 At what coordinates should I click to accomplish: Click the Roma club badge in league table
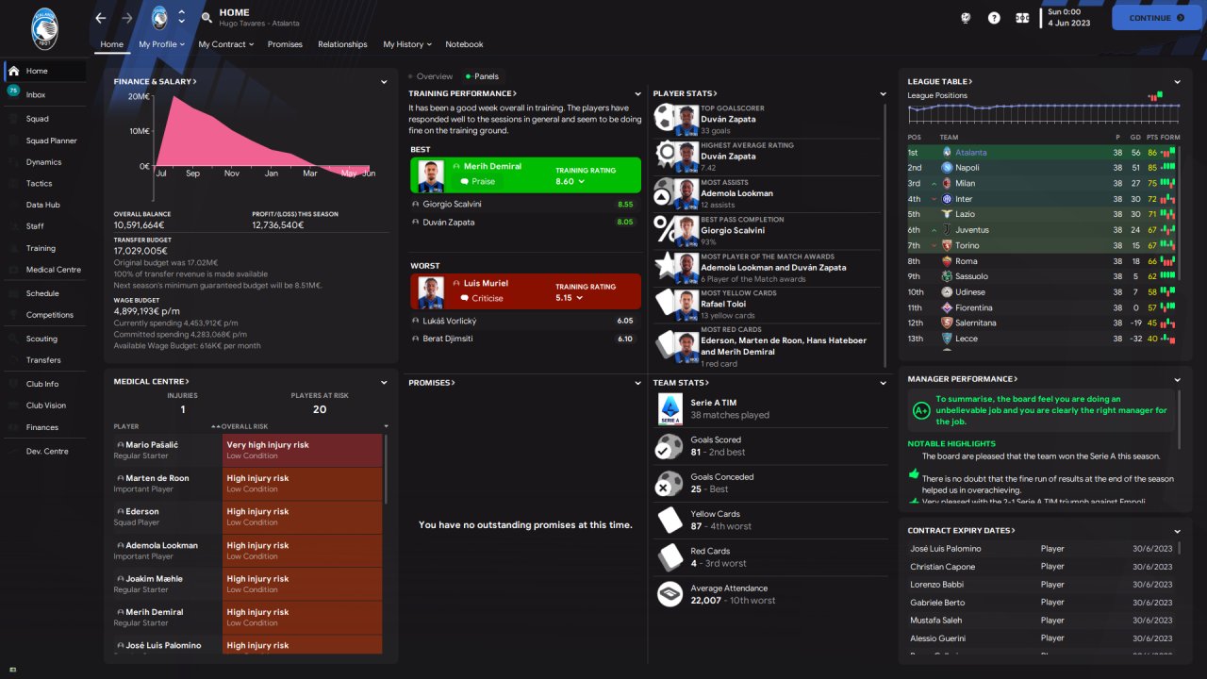point(947,261)
